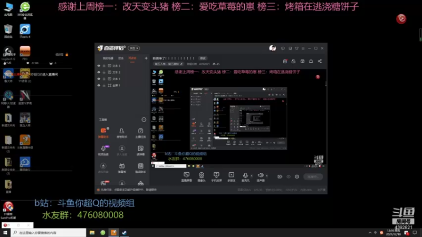The height and width of the screenshot is (237, 422).
Task: Open 此电脑 desktop icon
Action: coord(8,9)
